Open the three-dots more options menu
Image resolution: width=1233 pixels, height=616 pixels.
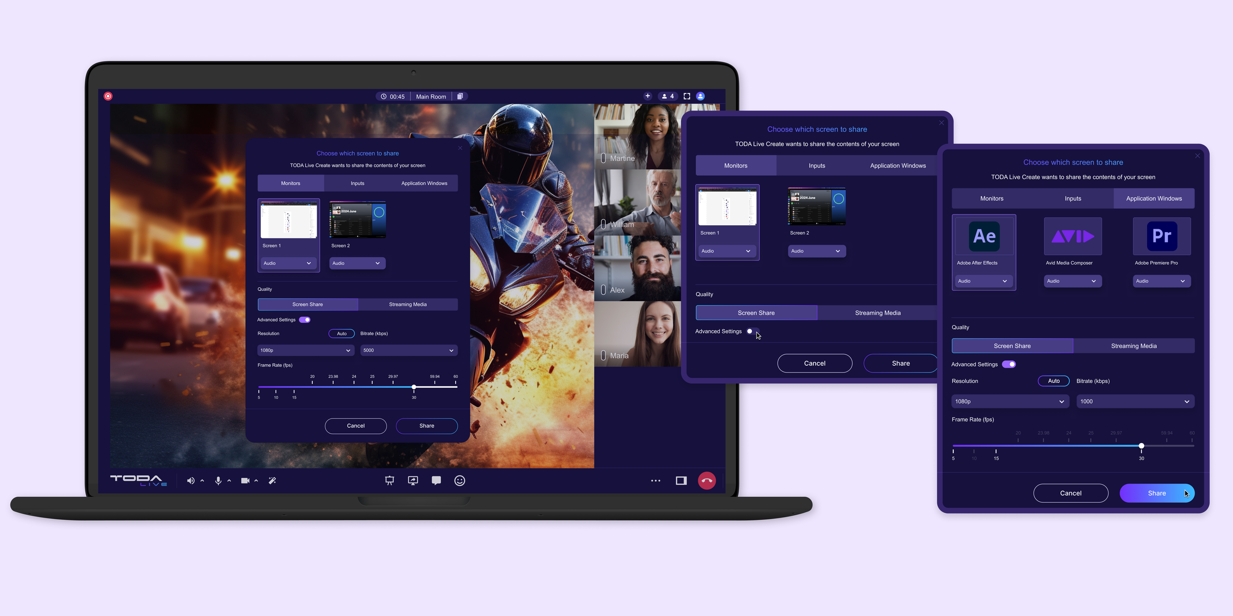(x=655, y=480)
